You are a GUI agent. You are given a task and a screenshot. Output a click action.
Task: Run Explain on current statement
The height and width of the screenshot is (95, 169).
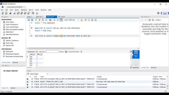click(43, 20)
